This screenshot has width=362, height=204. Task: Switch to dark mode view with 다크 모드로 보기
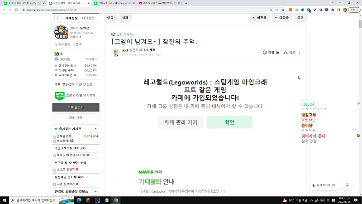point(324,185)
